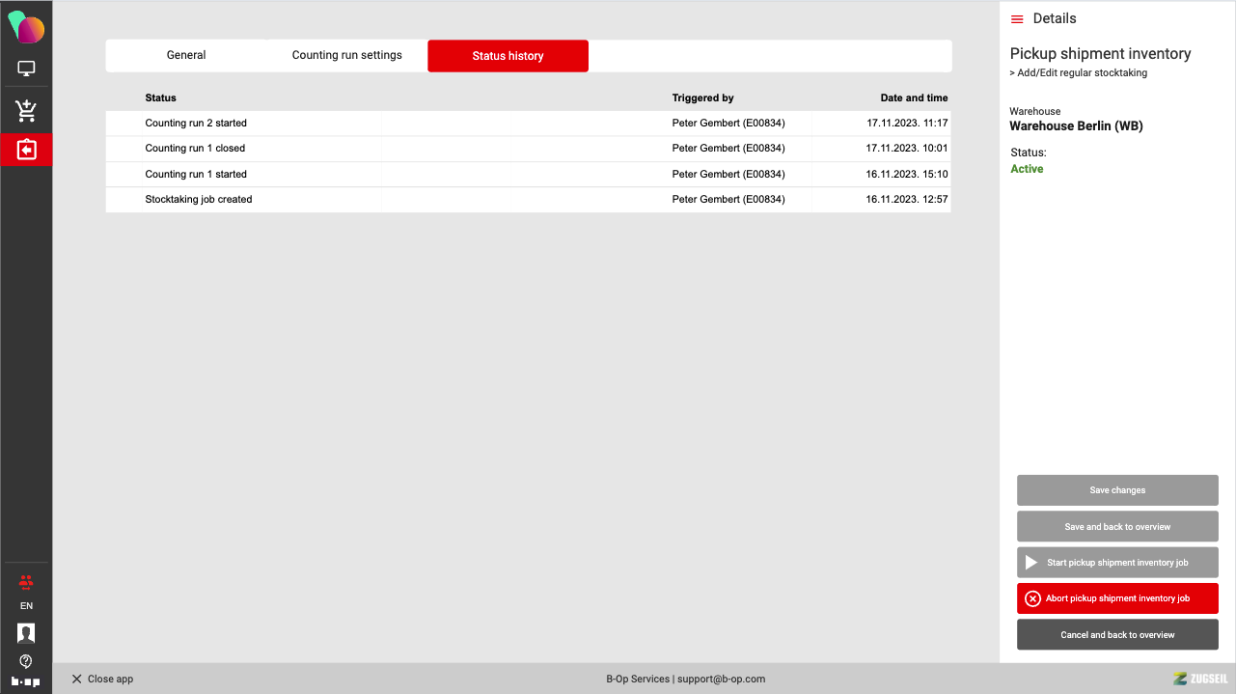Viewport: 1236px width, 694px height.
Task: Click the Save changes button
Action: pos(1117,490)
